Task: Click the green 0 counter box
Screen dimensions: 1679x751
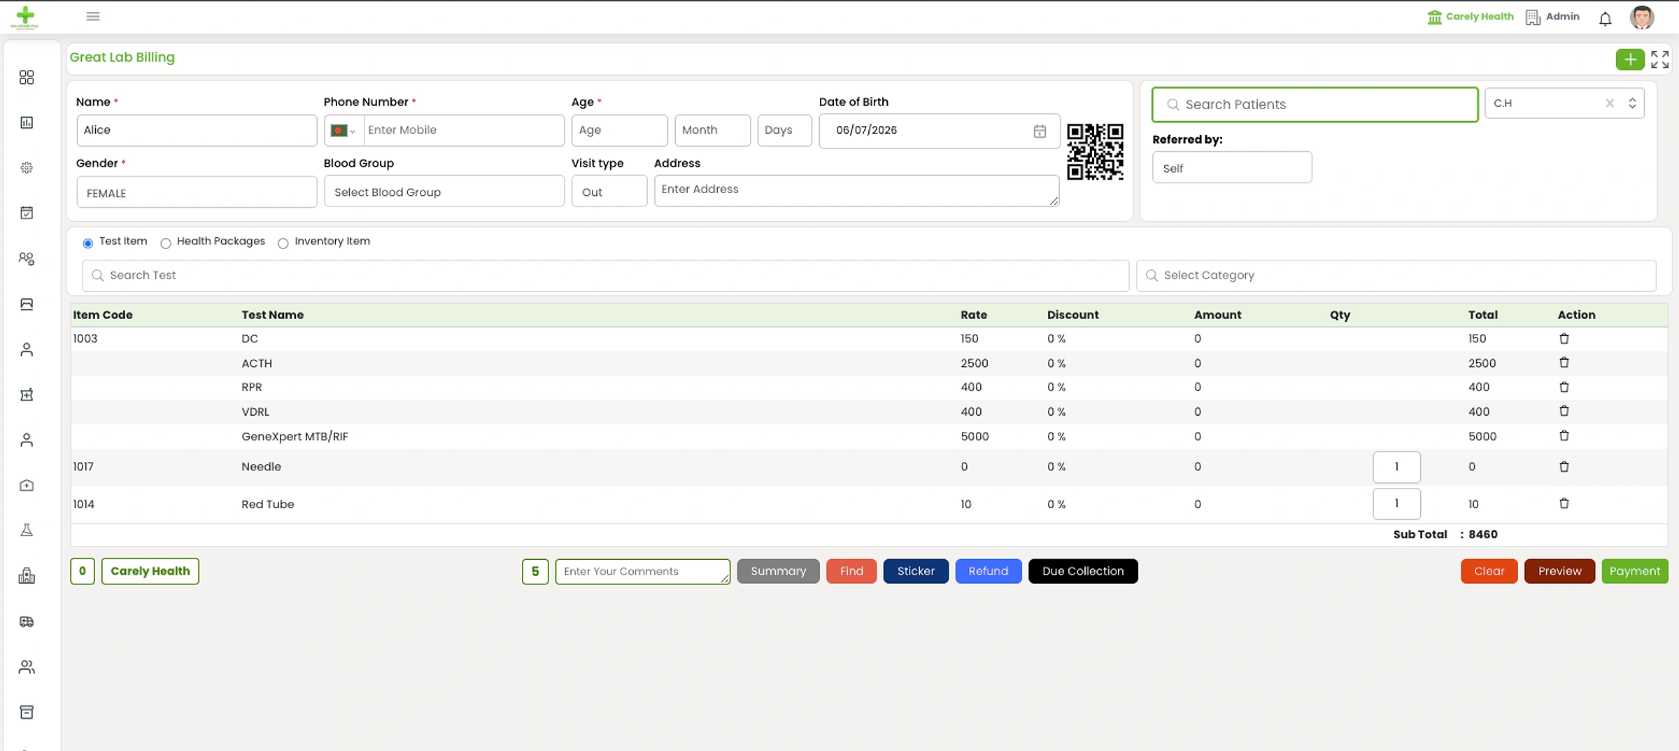Action: [82, 571]
